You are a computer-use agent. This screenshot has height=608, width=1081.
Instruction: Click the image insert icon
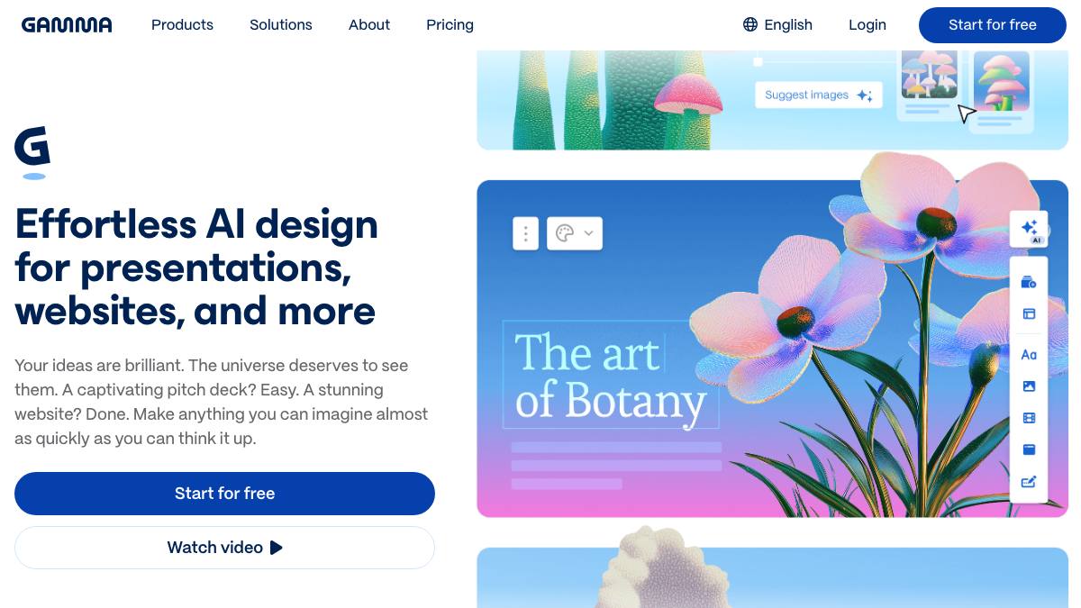tap(1029, 386)
